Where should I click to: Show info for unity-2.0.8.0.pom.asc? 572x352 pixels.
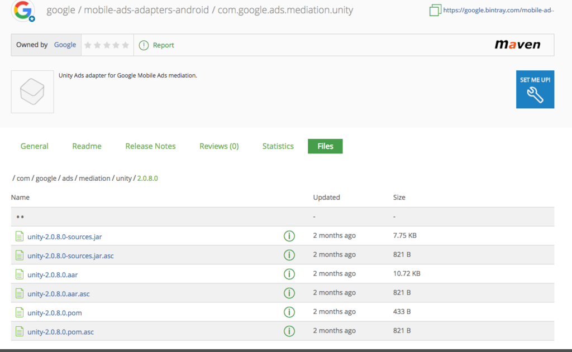(x=289, y=331)
